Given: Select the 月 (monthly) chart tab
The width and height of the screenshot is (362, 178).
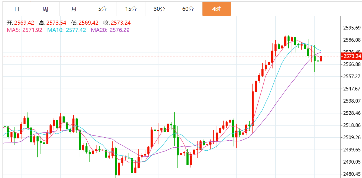Looking at the screenshot, I should click(x=74, y=9).
